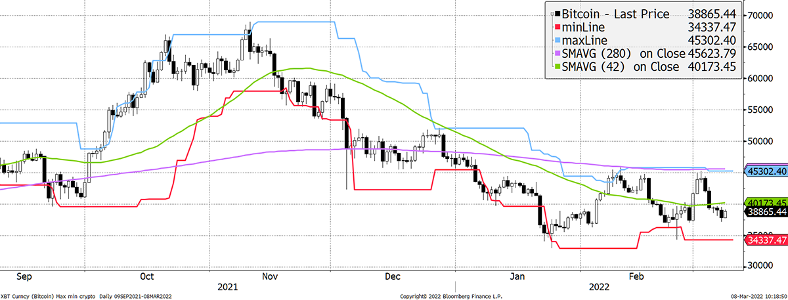Click the 34337.47 value in legend

[x=713, y=27]
